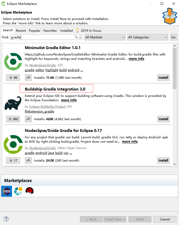
Task: Click the Eclipse Marketplace title bar icon
Action: click(x=3, y=4)
